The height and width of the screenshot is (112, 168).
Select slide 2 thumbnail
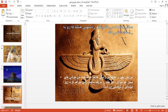coord(12,54)
